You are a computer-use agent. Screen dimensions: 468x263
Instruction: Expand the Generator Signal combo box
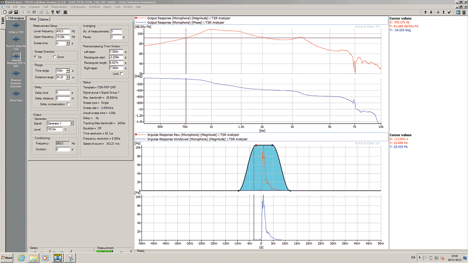[x=71, y=124]
